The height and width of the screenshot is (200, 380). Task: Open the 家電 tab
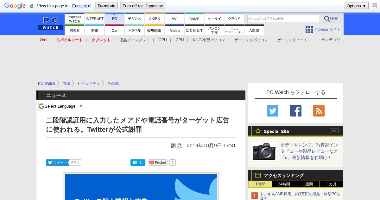94,30
